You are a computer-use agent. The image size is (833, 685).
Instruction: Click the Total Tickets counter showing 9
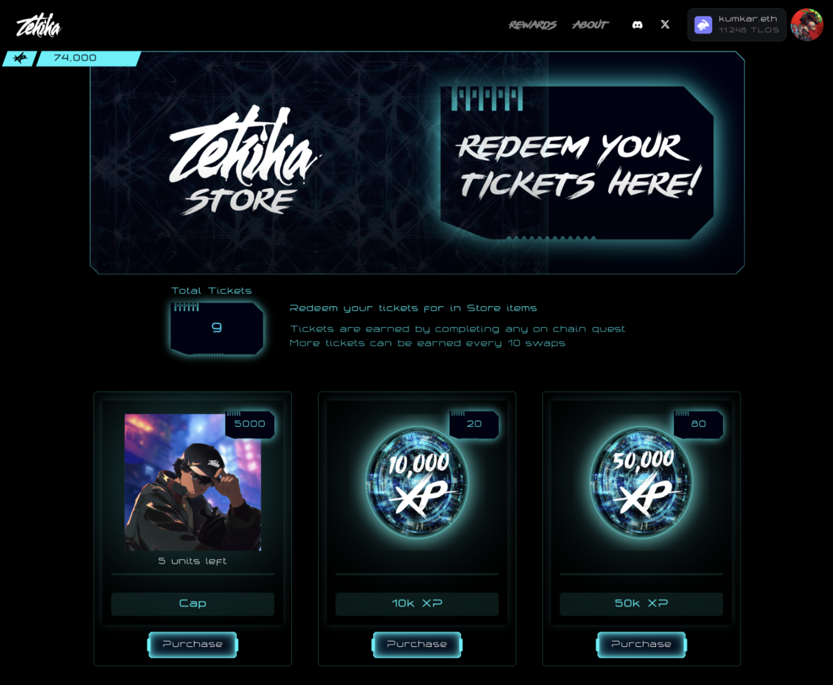[x=217, y=328]
